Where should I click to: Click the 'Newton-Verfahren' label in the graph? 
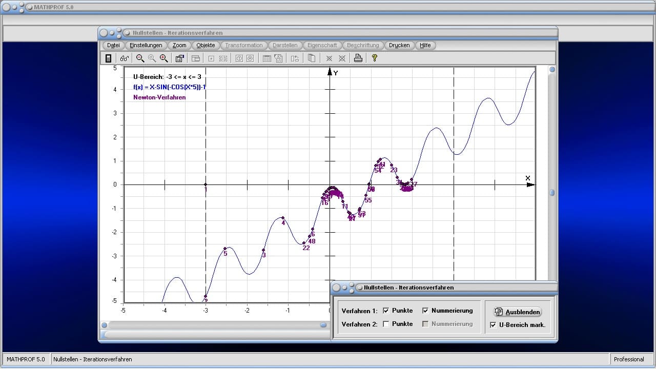click(159, 97)
